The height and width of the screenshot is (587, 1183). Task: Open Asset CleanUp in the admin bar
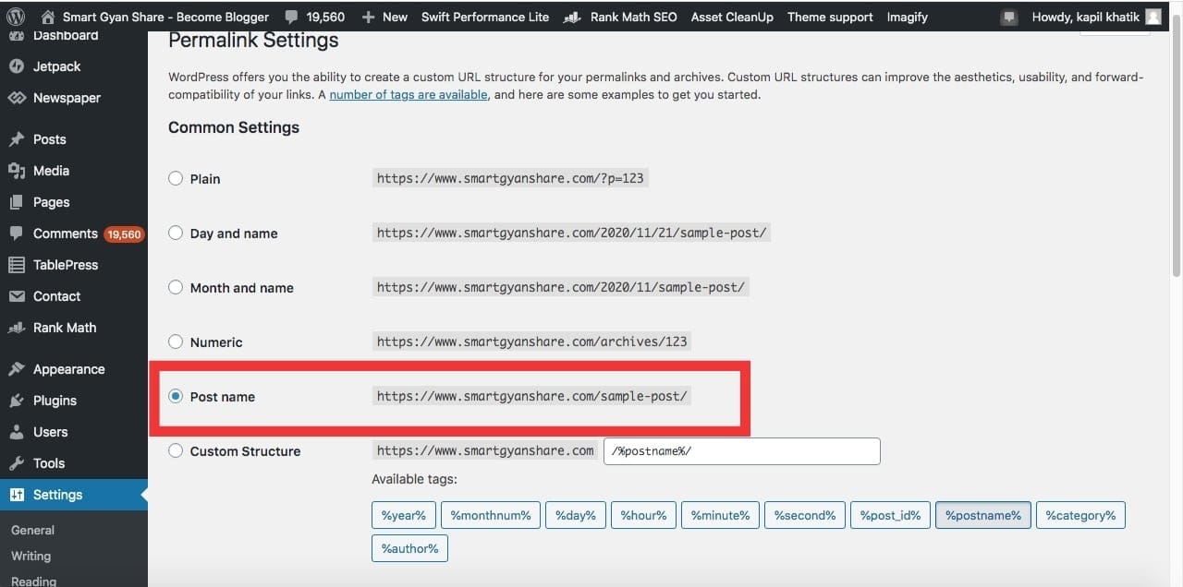(x=732, y=17)
